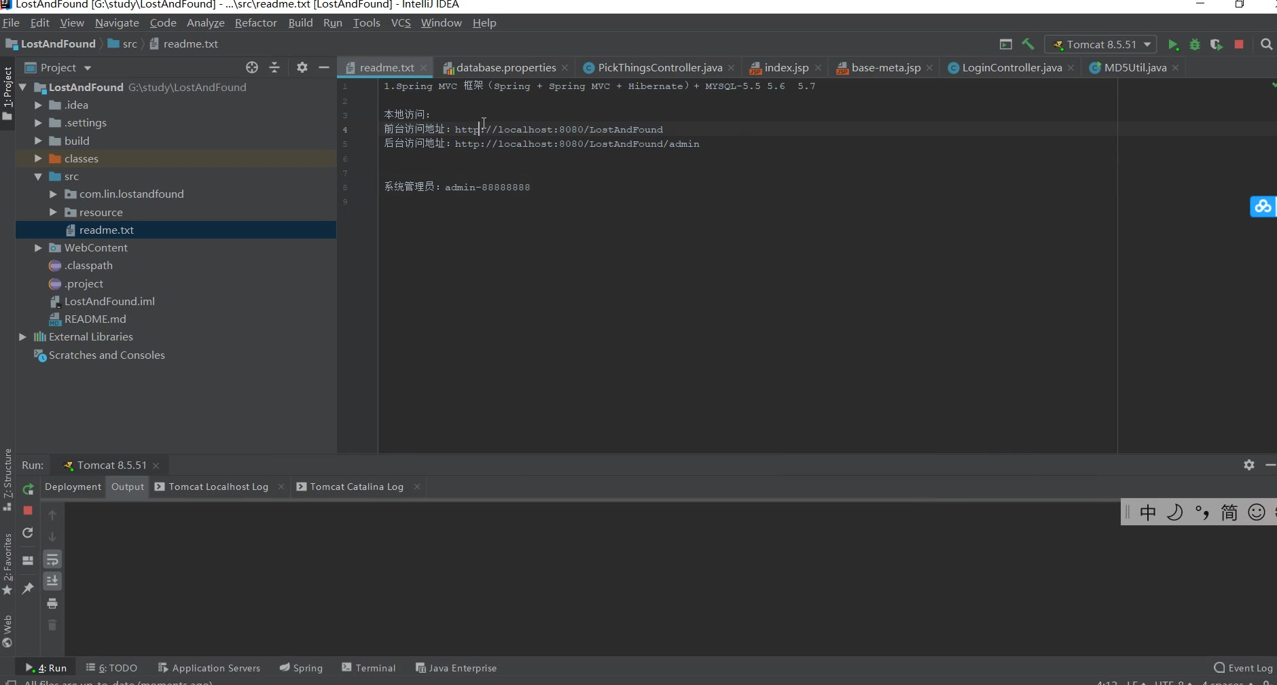1277x685 pixels.
Task: Start debugging with the Debug bug icon
Action: point(1195,45)
